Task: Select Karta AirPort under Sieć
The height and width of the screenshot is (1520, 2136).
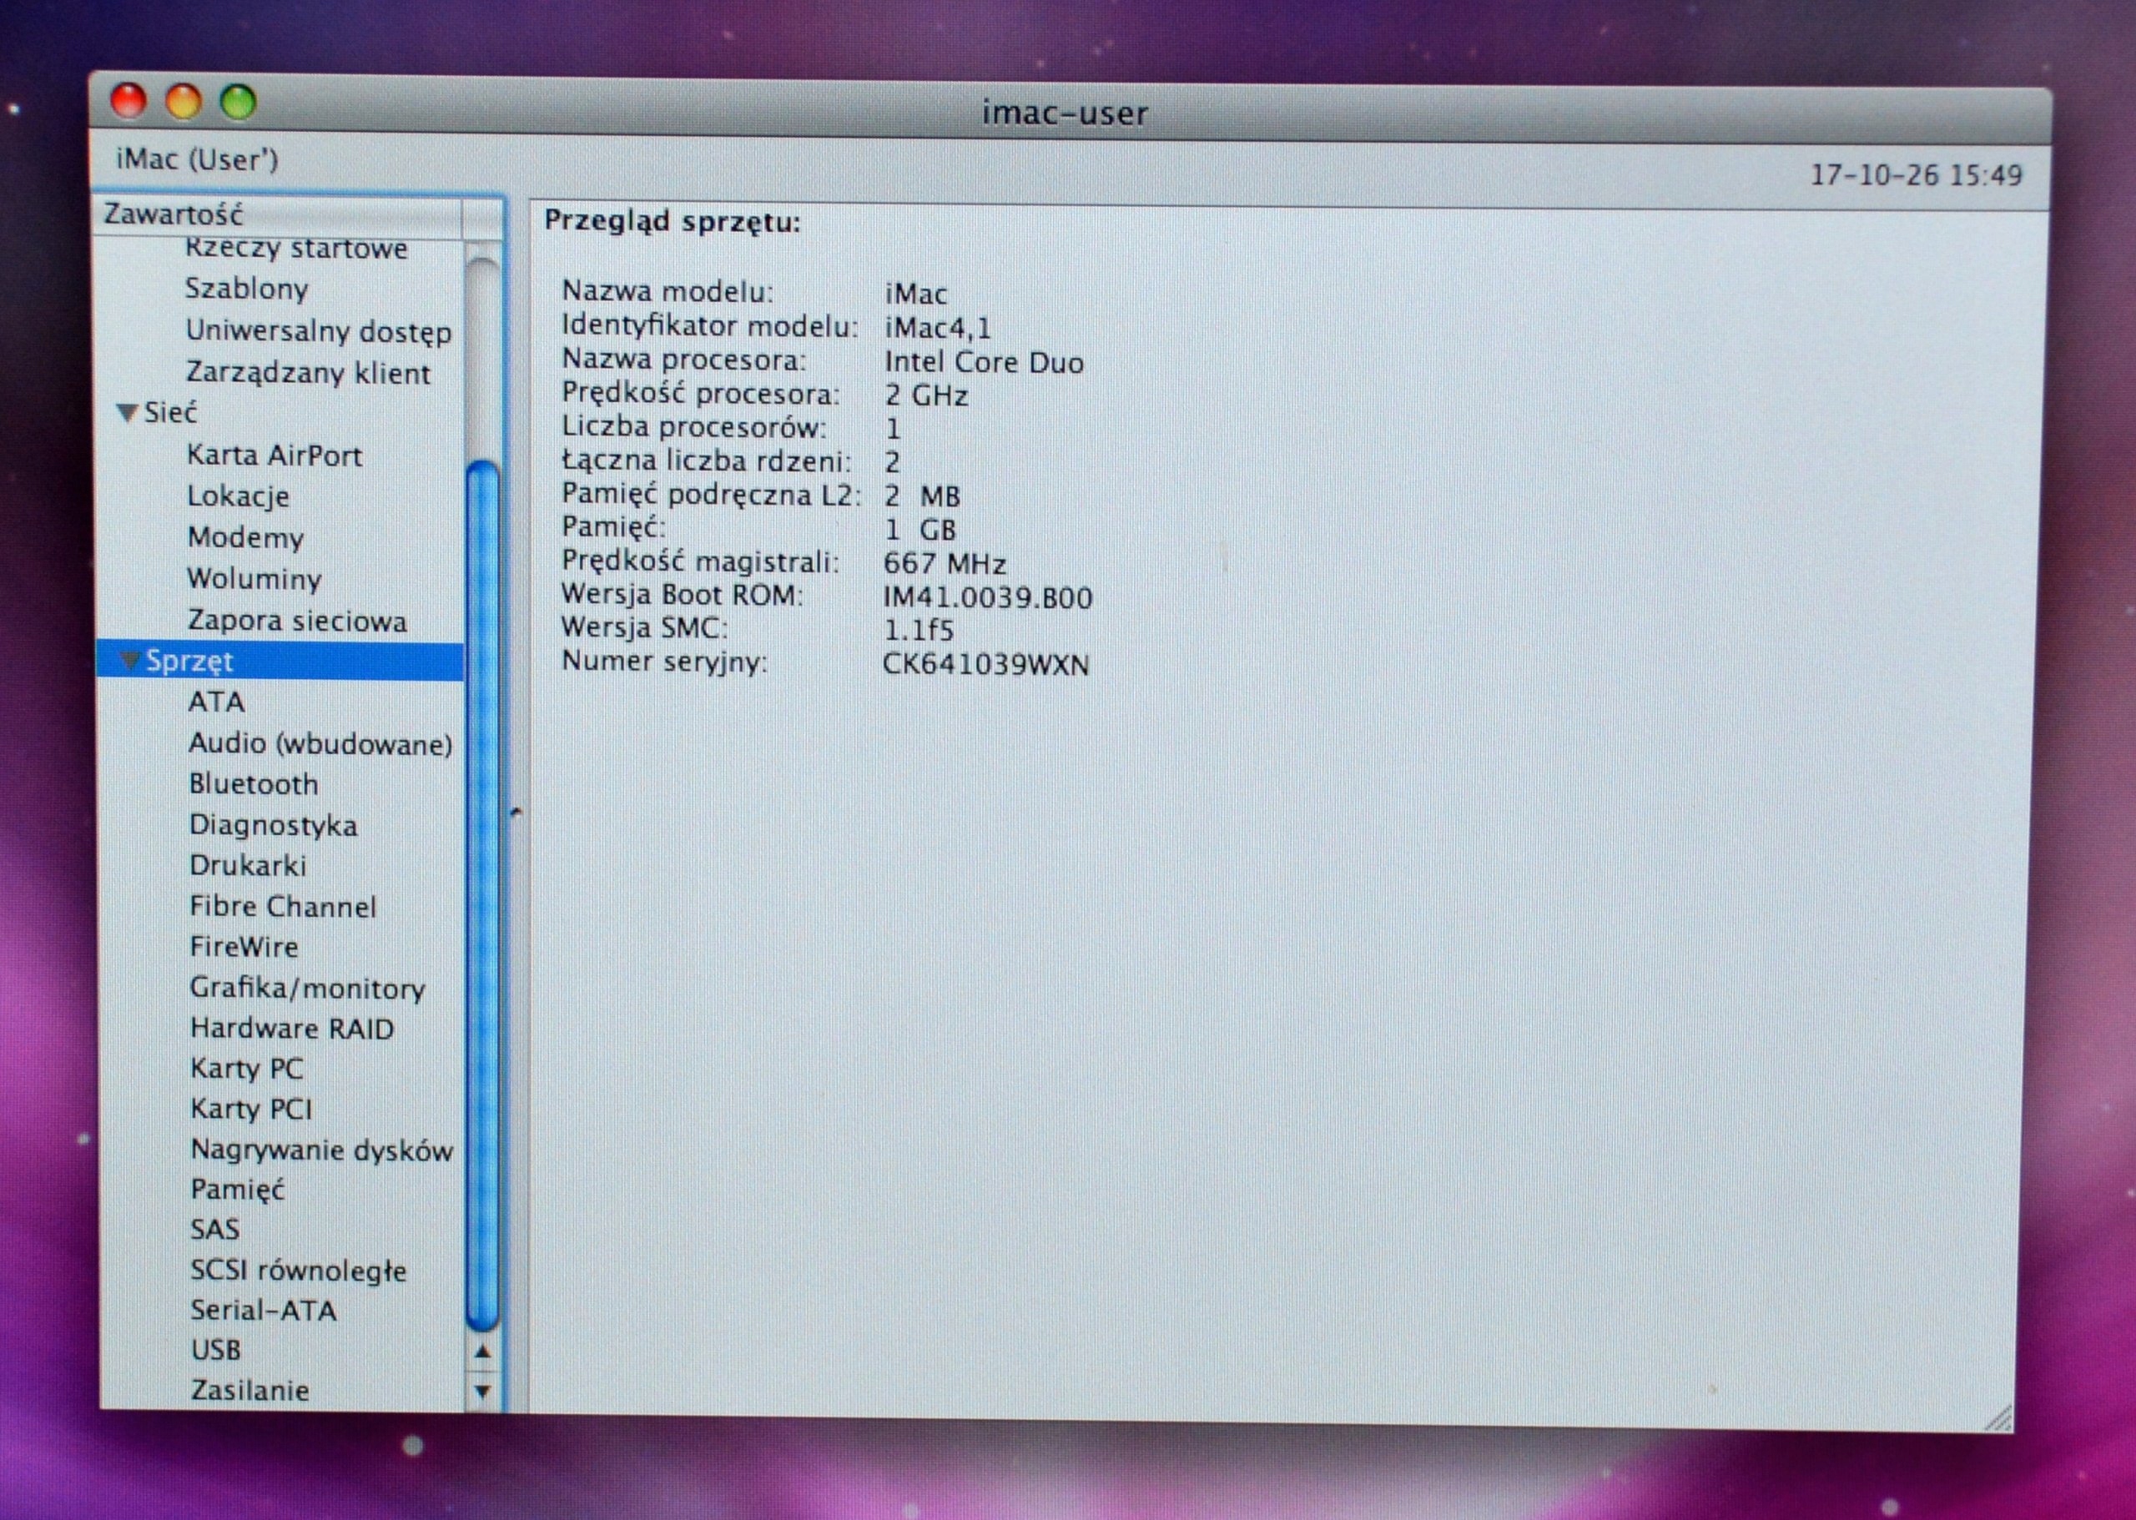Action: (275, 455)
